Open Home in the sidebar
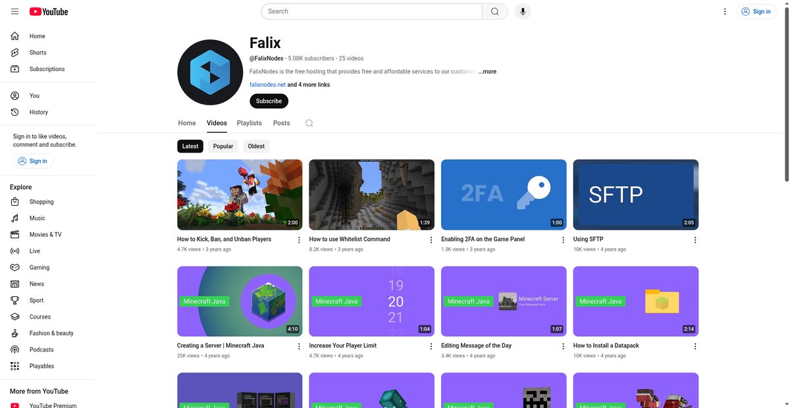 pos(47,36)
